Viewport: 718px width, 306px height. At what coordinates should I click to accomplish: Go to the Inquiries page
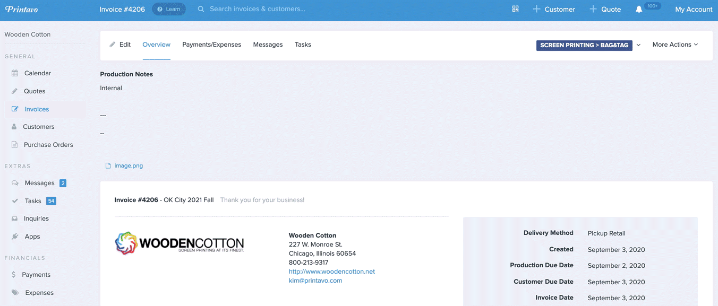pos(36,218)
